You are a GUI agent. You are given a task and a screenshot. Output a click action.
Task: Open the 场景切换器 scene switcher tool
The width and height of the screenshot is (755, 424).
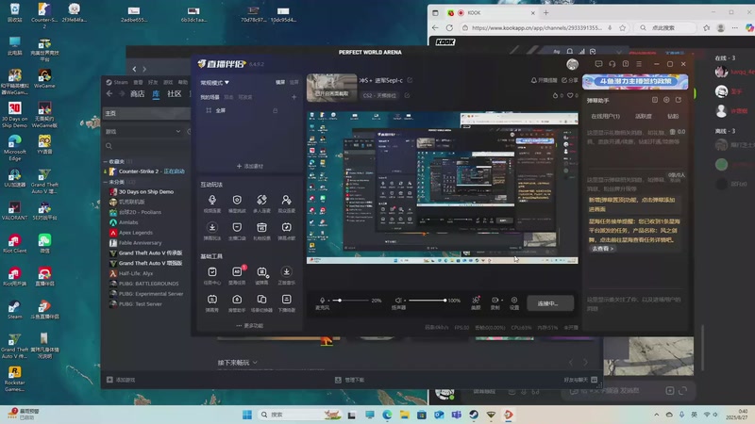pyautogui.click(x=261, y=299)
